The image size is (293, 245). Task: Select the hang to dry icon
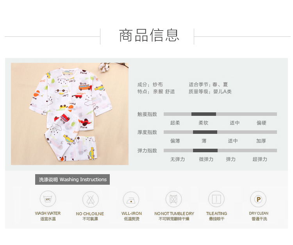216,199
